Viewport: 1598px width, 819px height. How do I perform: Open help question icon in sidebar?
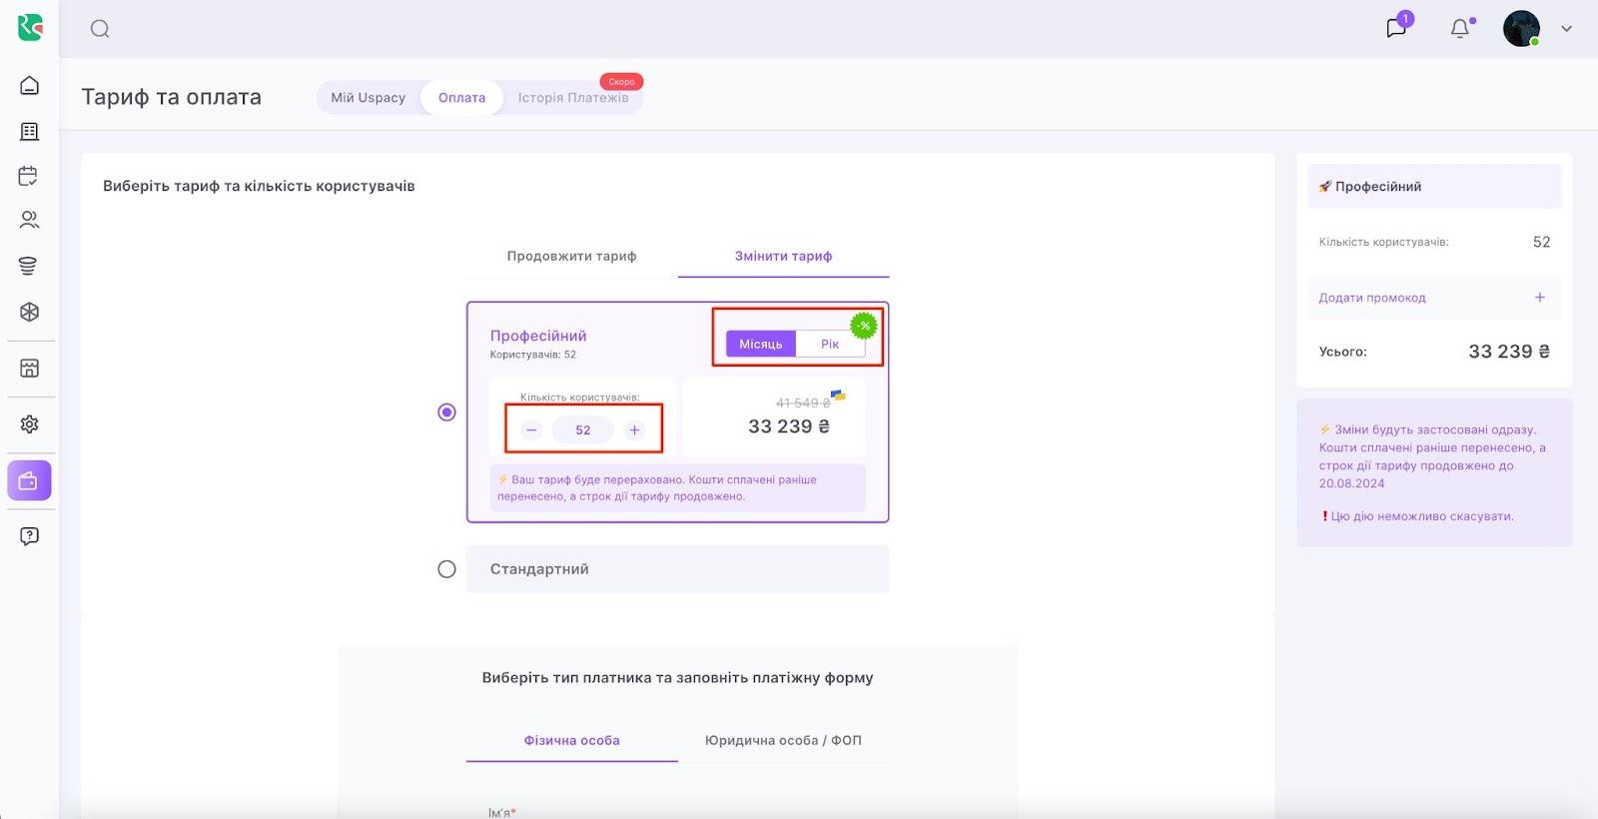coord(29,536)
